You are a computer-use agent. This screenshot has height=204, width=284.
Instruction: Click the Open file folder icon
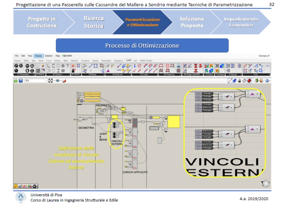click(16, 81)
